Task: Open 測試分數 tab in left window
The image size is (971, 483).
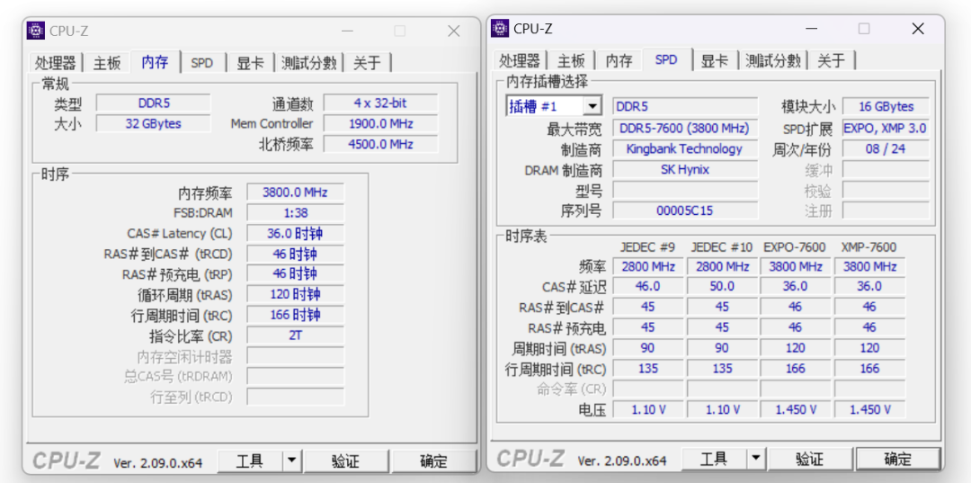Action: (308, 63)
